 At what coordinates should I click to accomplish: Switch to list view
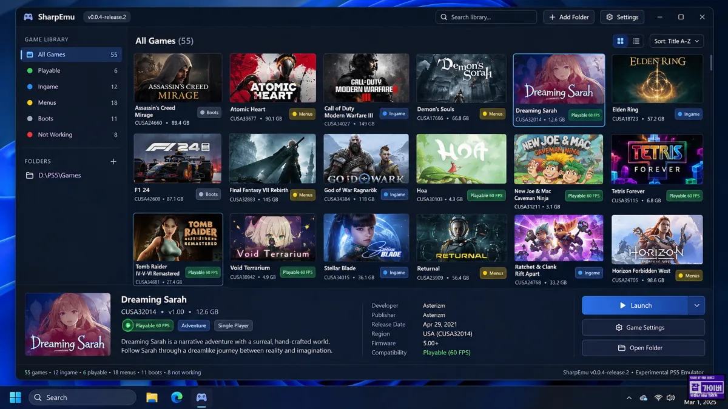(x=636, y=41)
